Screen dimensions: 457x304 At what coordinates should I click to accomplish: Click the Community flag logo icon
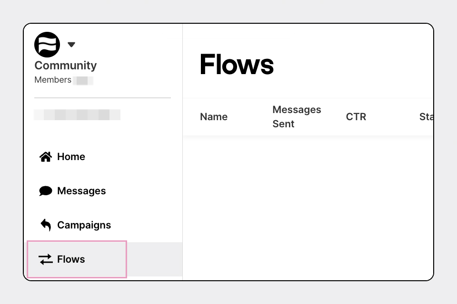[47, 44]
